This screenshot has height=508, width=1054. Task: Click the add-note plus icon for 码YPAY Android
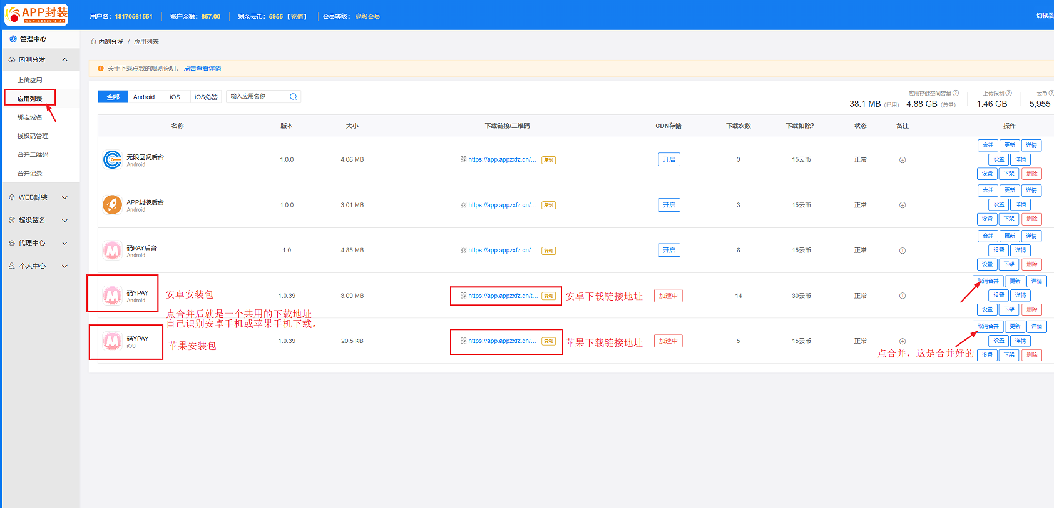click(902, 296)
